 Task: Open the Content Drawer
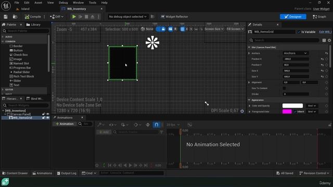tap(15, 173)
